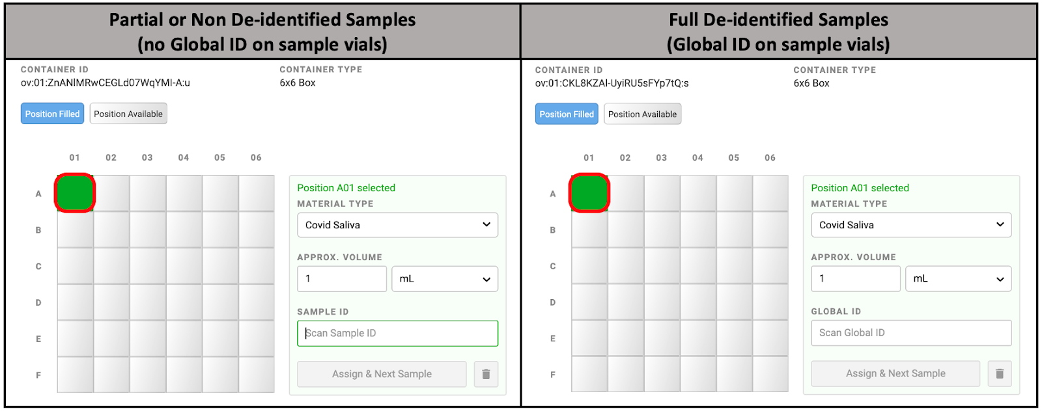Viewport: 1042px width, 411px height.
Task: Click the approx. volume value field in right panel
Action: [856, 279]
